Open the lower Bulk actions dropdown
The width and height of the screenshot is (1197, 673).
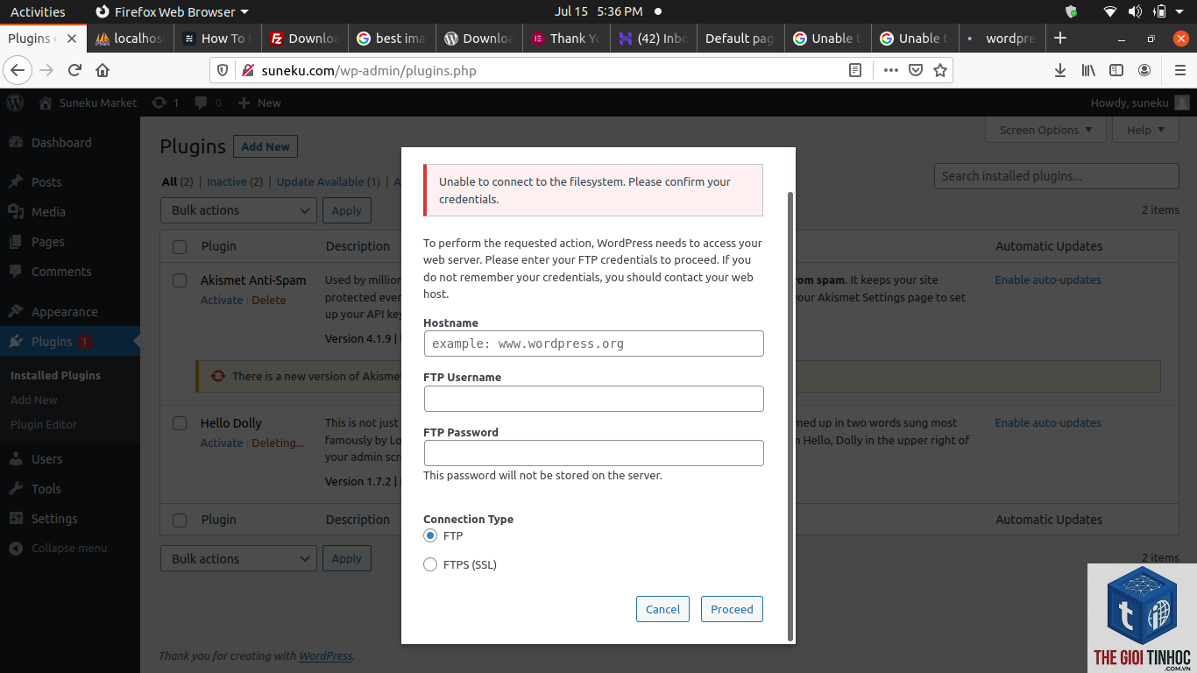[x=238, y=559]
